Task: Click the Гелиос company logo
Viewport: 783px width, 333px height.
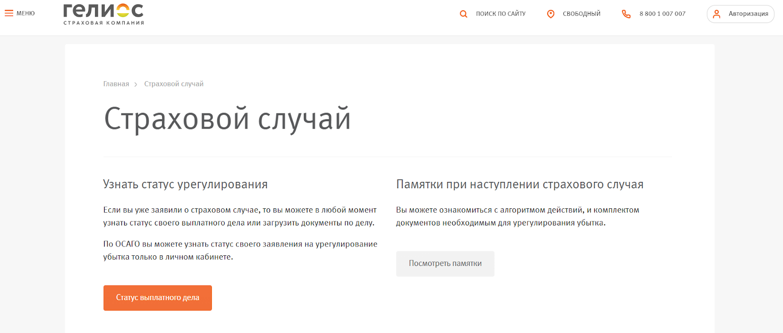Action: tap(103, 14)
